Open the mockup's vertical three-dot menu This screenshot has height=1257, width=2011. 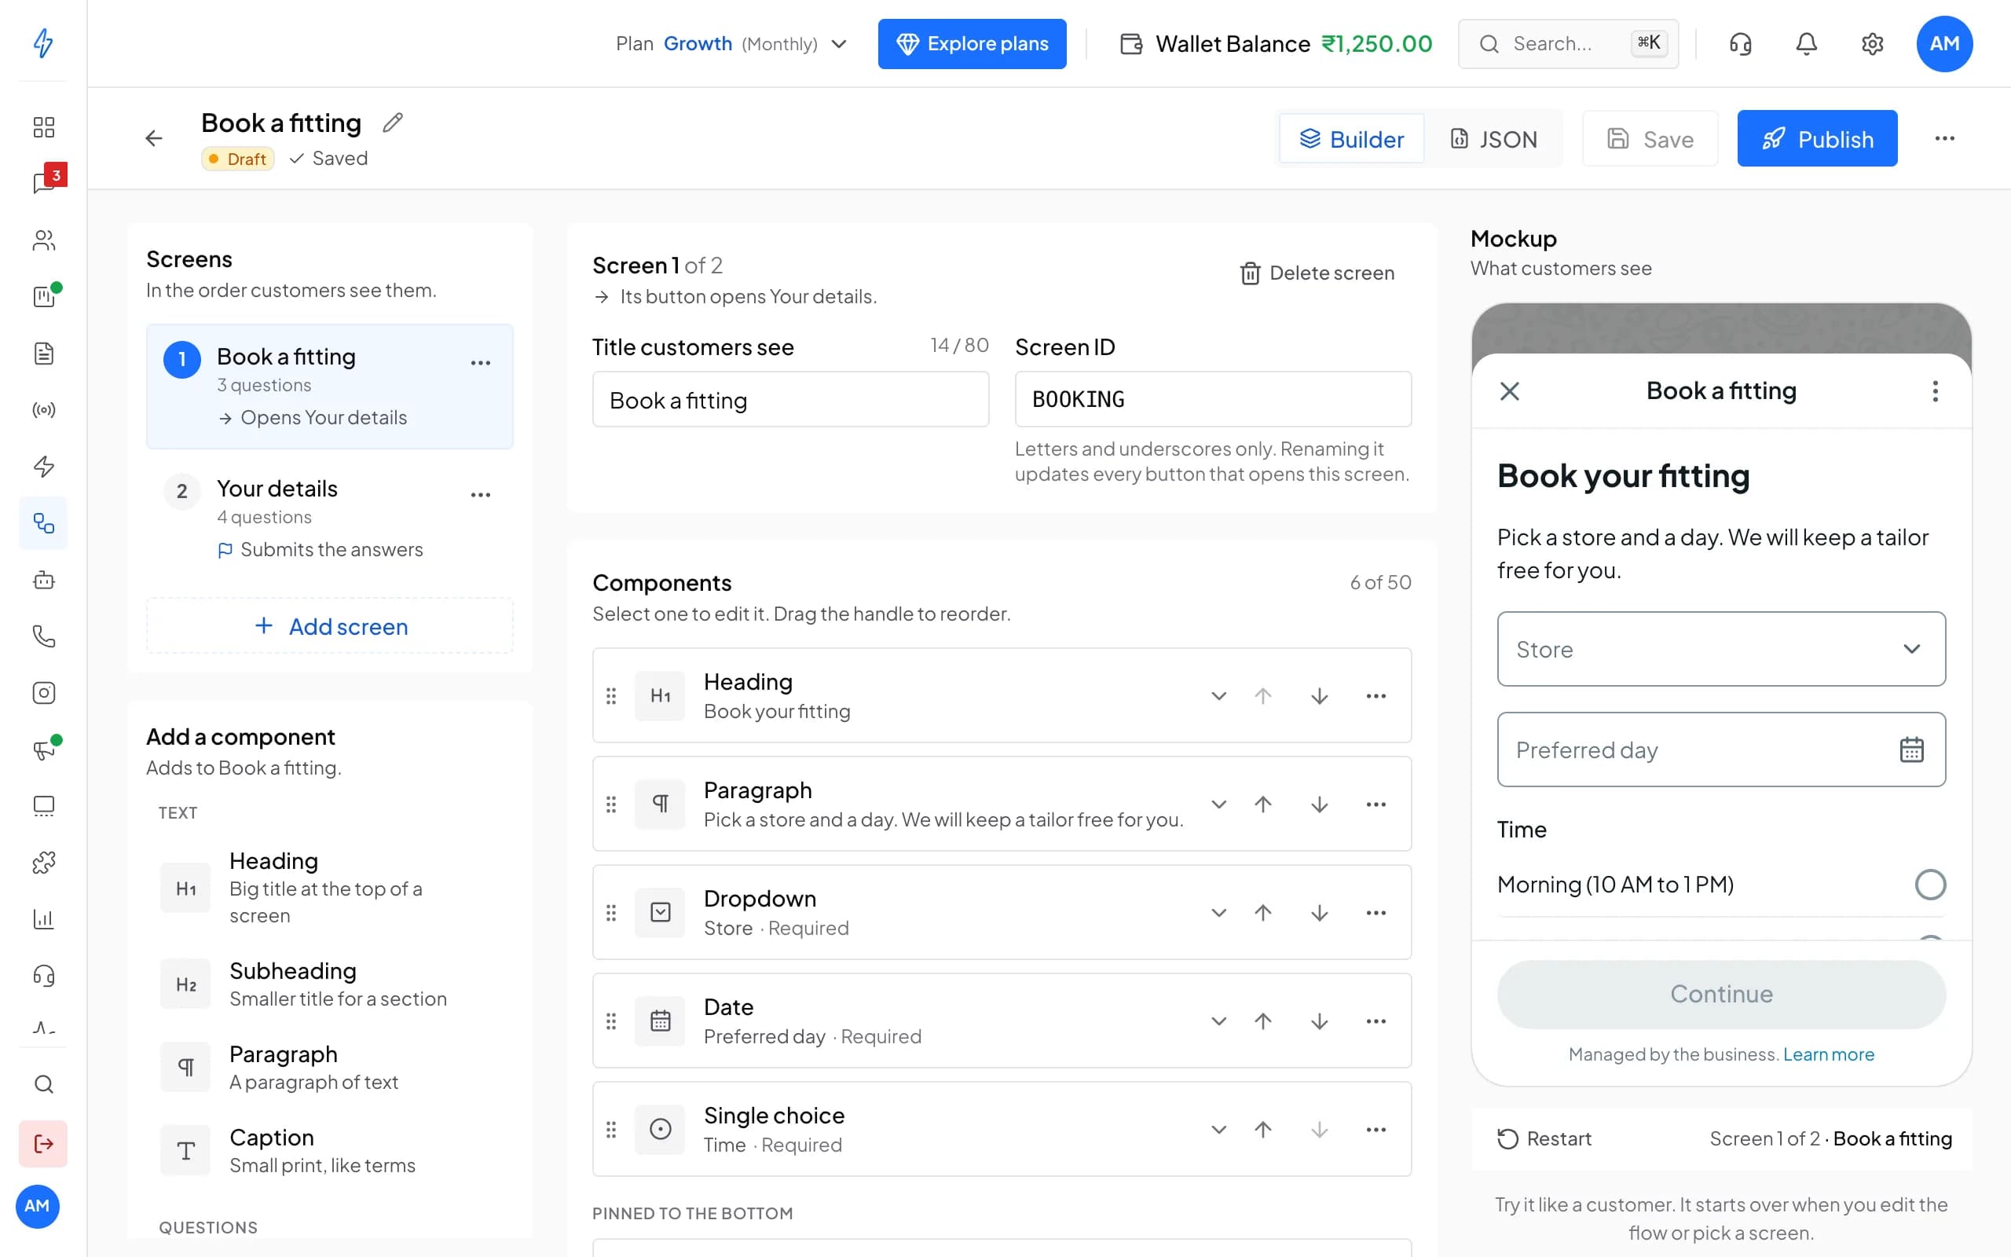(1936, 390)
